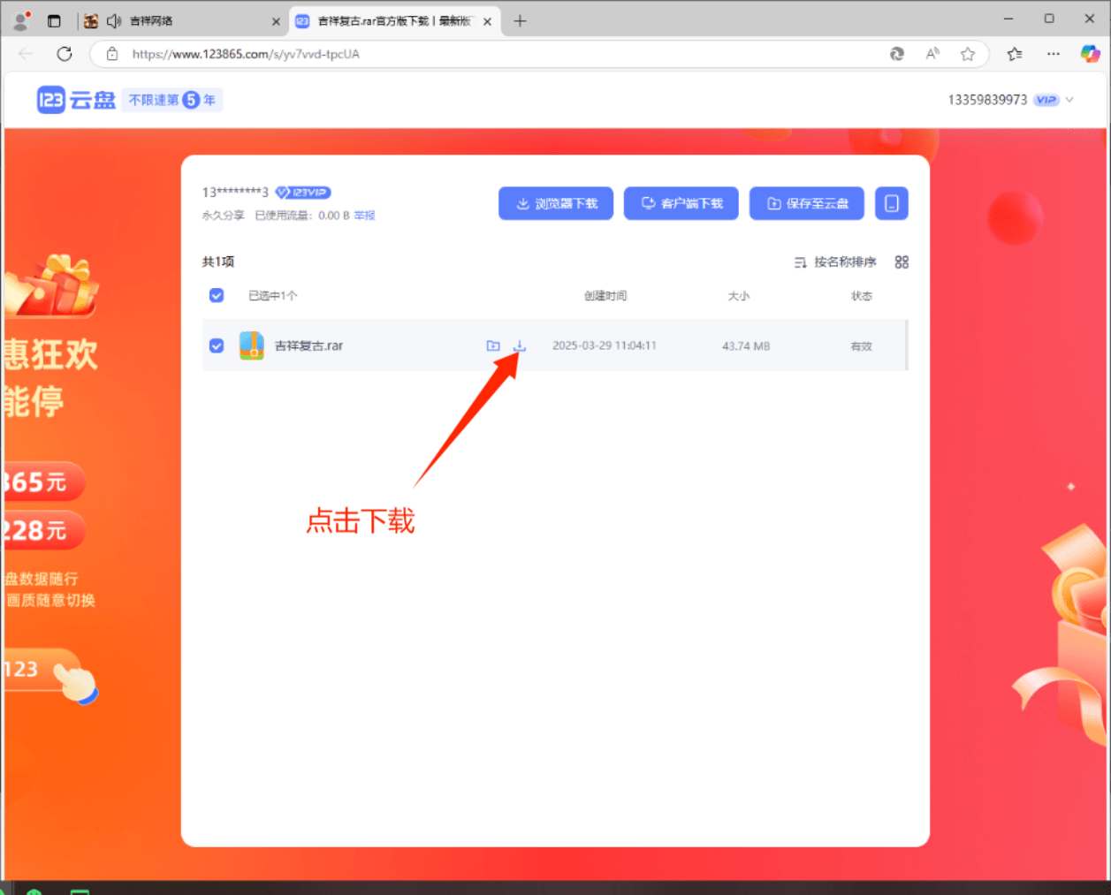Go back to previous page
The height and width of the screenshot is (895, 1111).
tap(26, 54)
